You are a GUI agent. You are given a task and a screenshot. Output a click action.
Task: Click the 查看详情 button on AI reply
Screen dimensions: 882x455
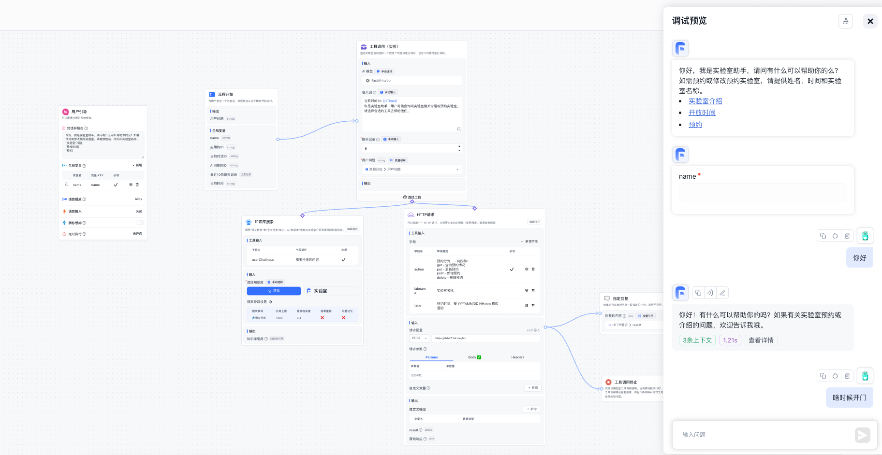[761, 340]
